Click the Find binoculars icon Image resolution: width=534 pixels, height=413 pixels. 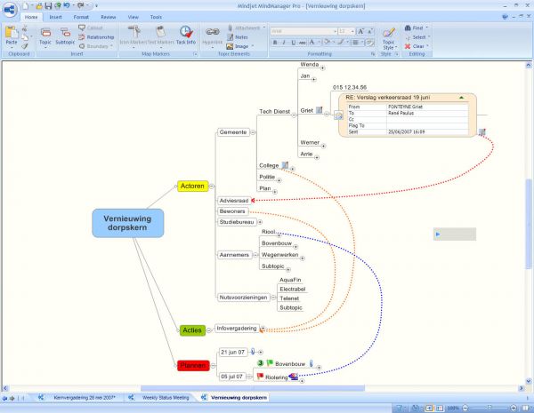(408, 28)
